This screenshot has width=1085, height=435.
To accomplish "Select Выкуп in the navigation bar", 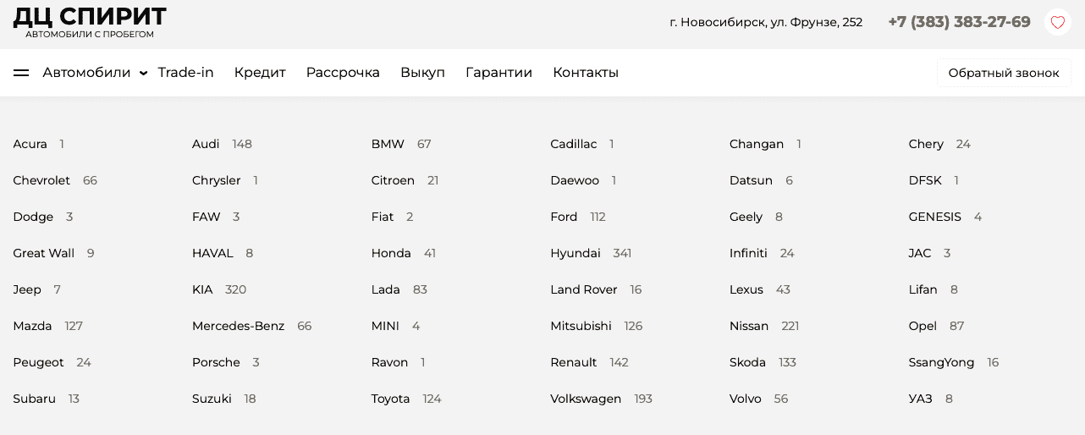I will pos(422,73).
